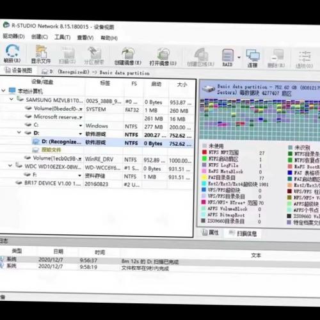
Task: Open the dropdown arrow on F: row
Action: point(79,175)
